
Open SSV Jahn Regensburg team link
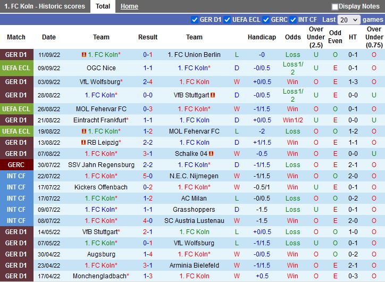(101, 165)
